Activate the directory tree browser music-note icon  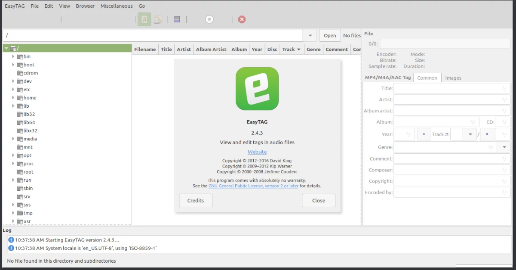pyautogui.click(x=144, y=19)
